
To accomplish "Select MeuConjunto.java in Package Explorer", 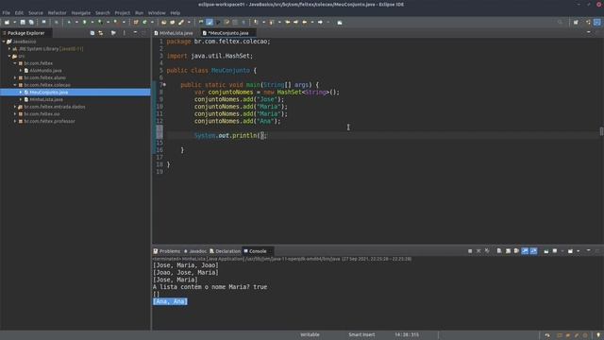I will (48, 93).
